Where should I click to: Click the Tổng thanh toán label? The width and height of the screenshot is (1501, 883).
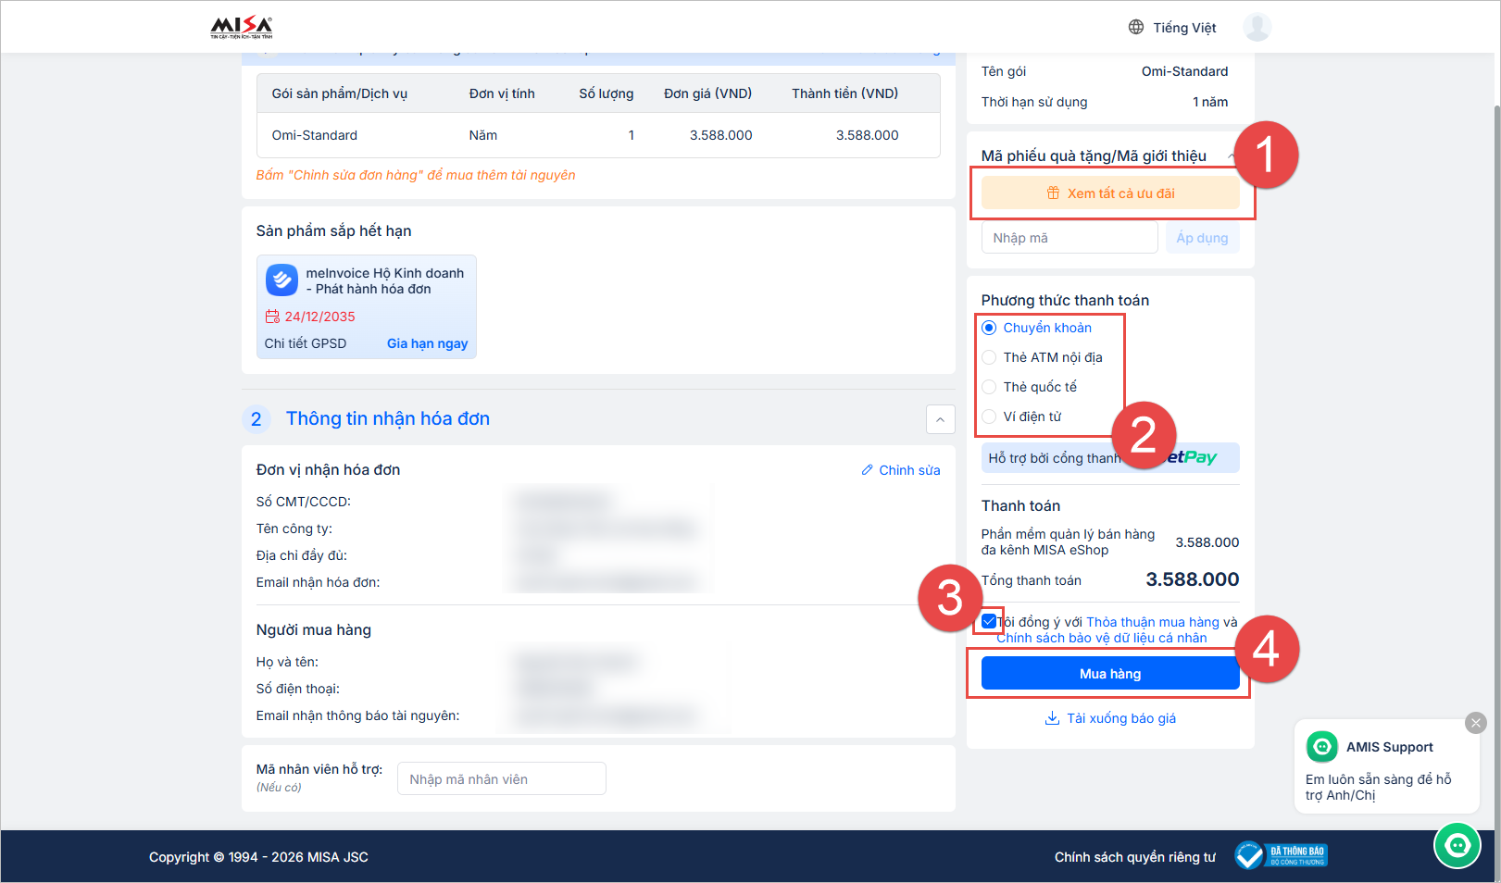click(x=1032, y=580)
